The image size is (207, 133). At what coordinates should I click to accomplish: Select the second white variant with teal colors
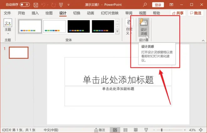click(x=54, y=26)
